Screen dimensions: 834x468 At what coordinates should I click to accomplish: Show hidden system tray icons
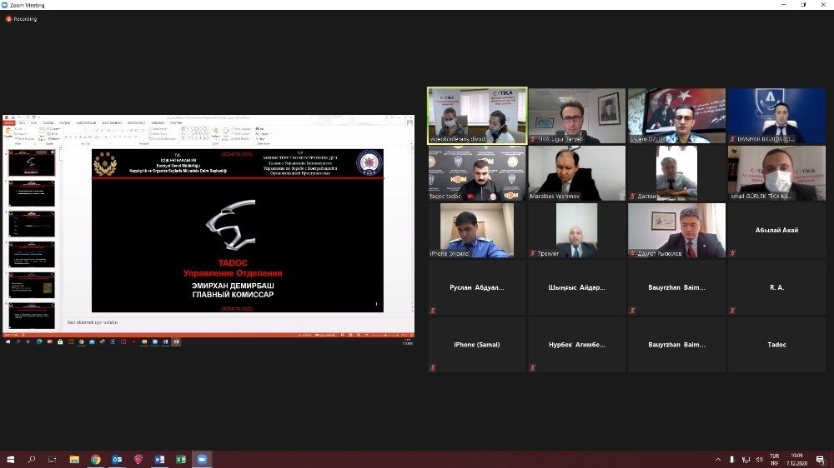[719, 459]
